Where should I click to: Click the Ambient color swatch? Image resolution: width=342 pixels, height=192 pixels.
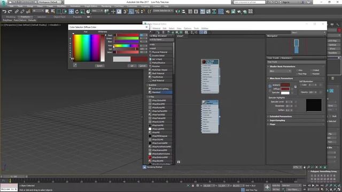coord(285,85)
